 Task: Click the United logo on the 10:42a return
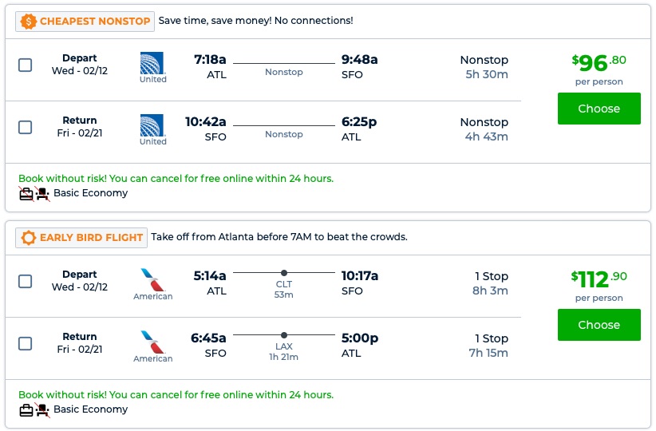(x=152, y=125)
